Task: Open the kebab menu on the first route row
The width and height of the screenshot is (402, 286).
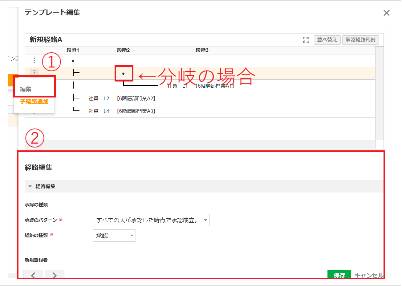Action: tap(35, 61)
